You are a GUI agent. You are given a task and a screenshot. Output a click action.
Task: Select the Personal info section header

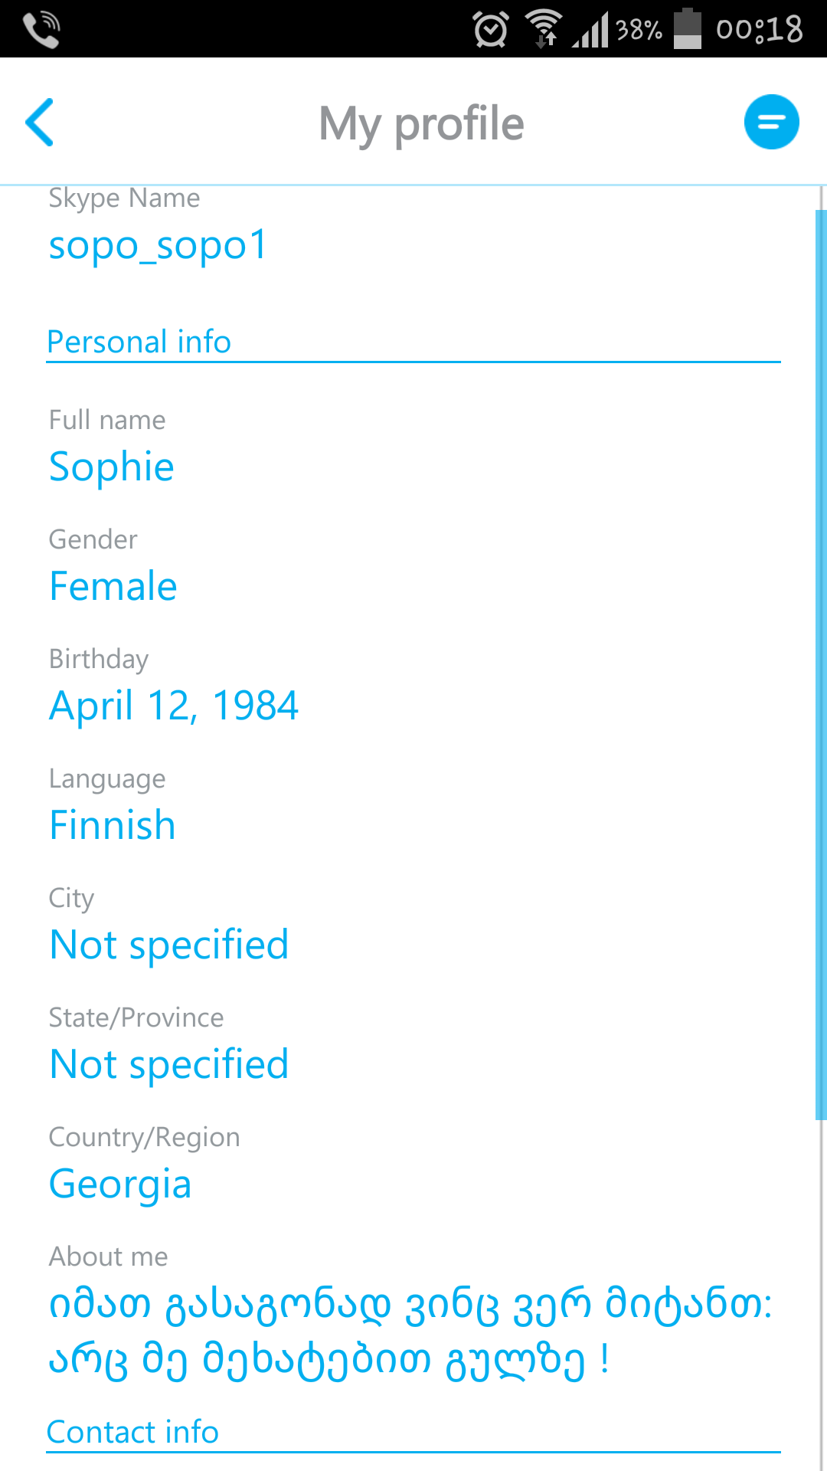click(x=139, y=342)
